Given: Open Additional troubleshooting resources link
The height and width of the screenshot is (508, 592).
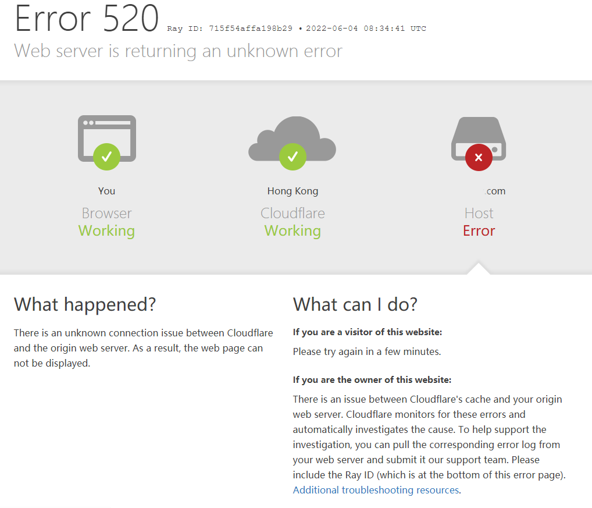Looking at the screenshot, I should tap(376, 490).
